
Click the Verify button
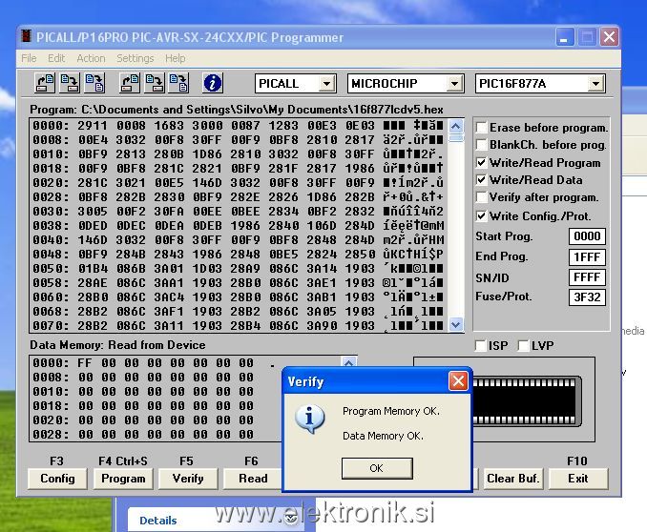[188, 479]
